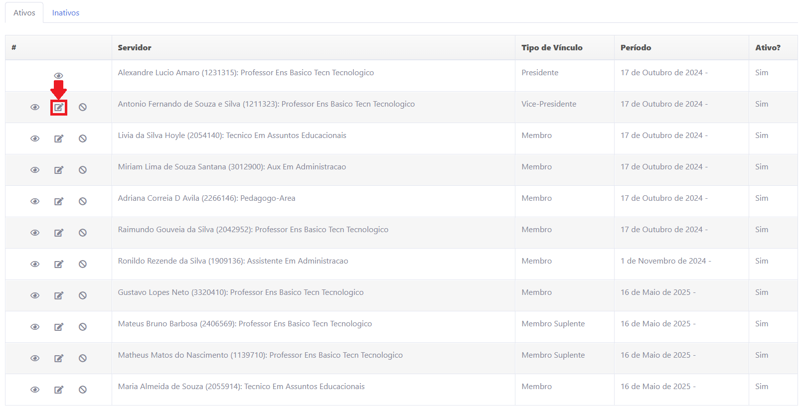Select the Ativos tab
804x413 pixels.
(24, 13)
